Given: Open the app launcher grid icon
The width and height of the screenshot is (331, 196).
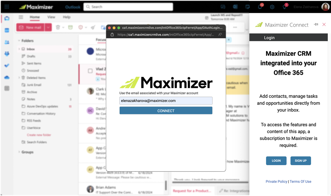Looking at the screenshot, I should coord(7,6).
